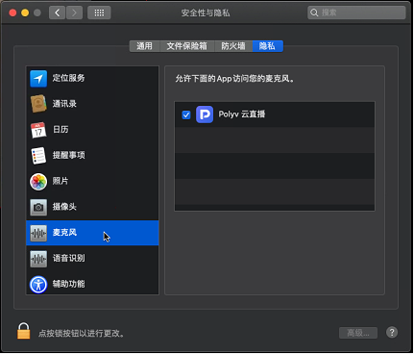Focus the 搜索 search field
The image size is (414, 355).
pyautogui.click(x=356, y=13)
